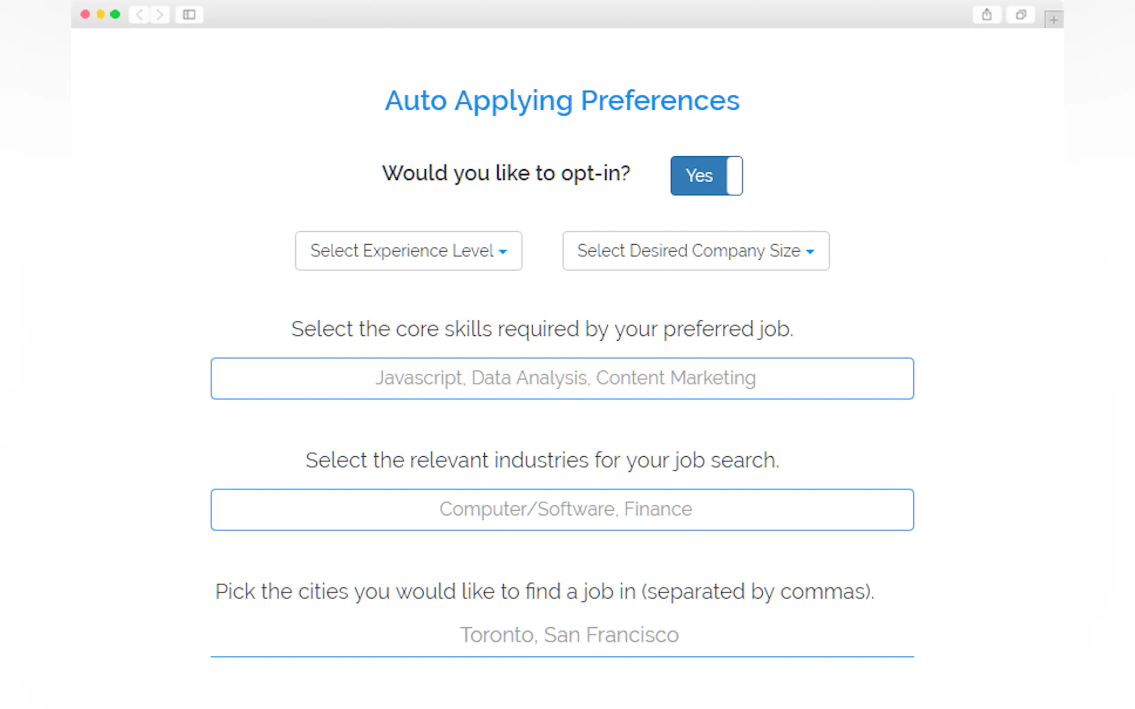
Task: Toggle the opt-in Yes switch
Action: coord(706,176)
